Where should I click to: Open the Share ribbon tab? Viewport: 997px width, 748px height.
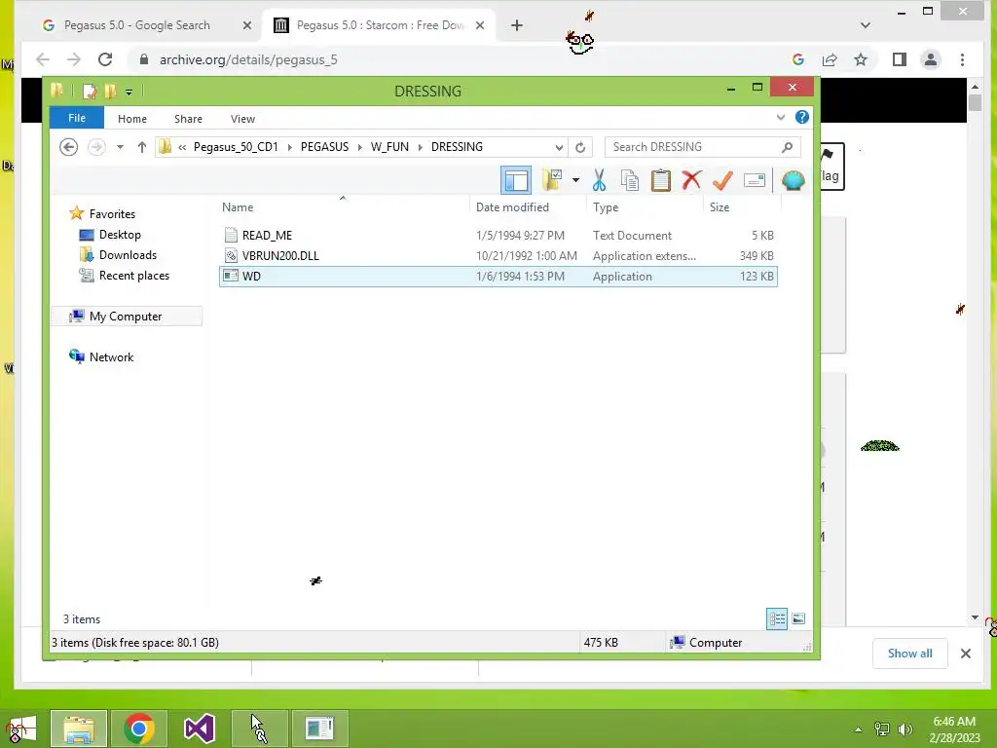188,119
